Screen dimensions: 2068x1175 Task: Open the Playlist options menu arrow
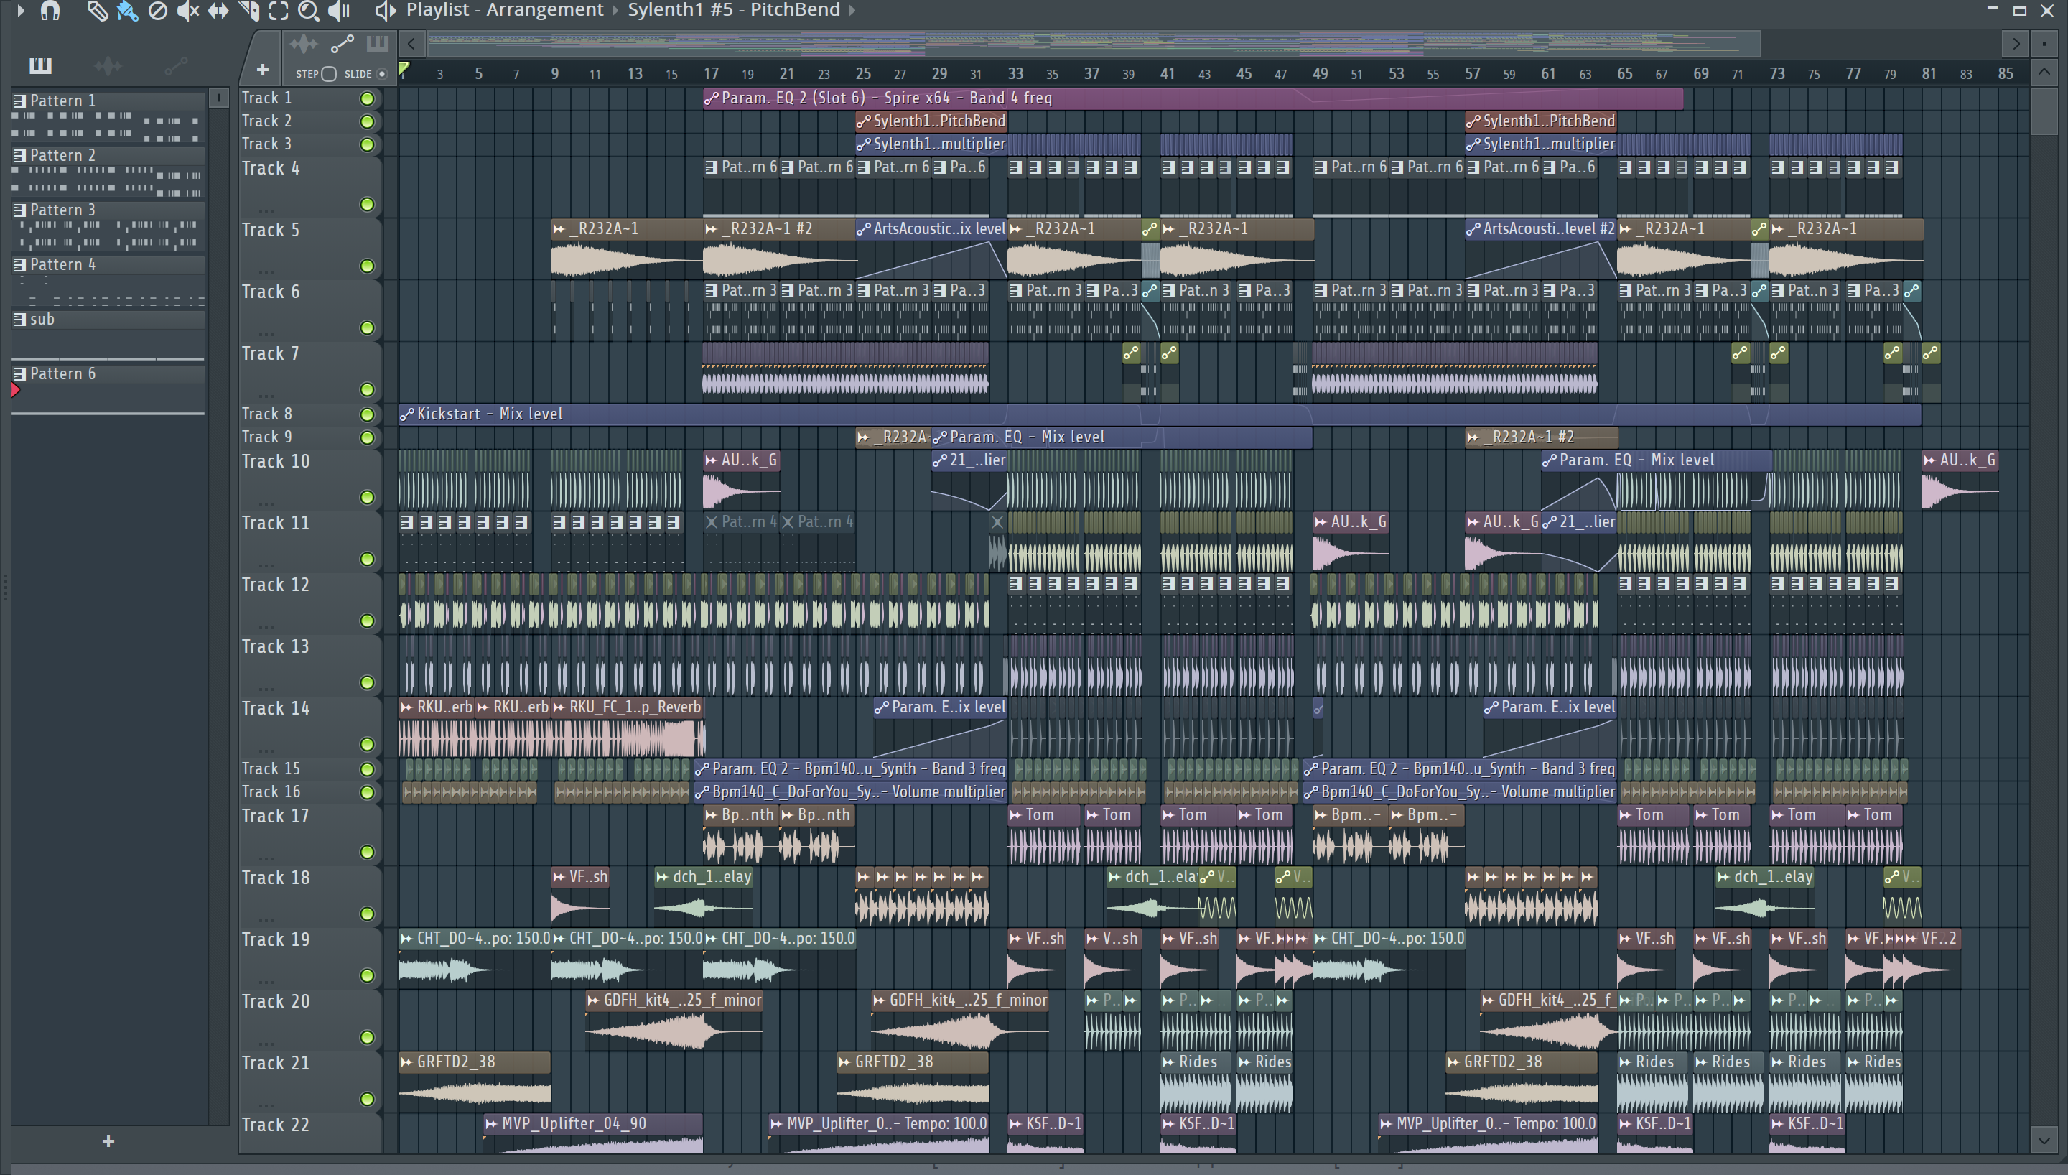coord(21,11)
